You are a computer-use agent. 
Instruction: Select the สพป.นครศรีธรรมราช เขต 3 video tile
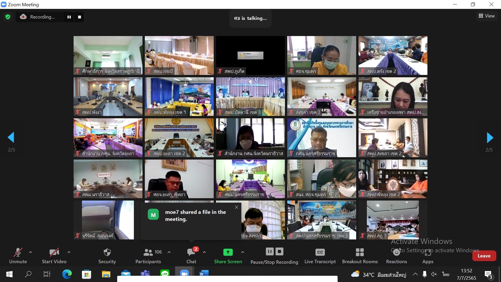[x=321, y=220]
